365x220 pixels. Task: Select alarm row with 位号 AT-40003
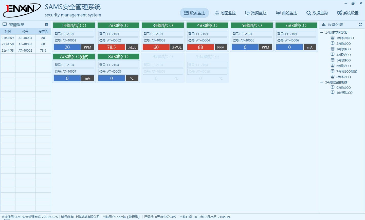(x=26, y=44)
